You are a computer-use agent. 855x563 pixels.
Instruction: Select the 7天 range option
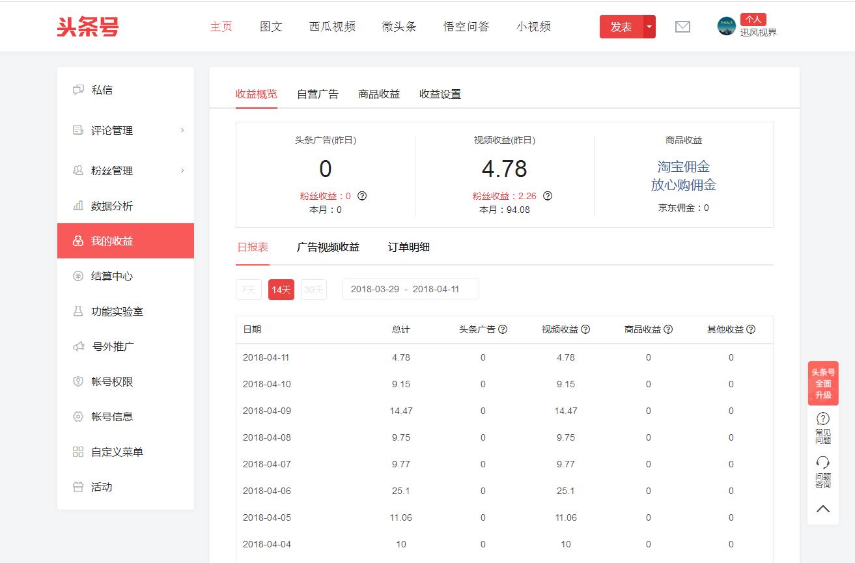point(249,290)
